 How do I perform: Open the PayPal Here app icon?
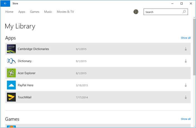11,85
